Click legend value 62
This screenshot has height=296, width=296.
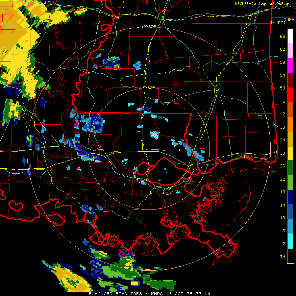[x=283, y=49]
